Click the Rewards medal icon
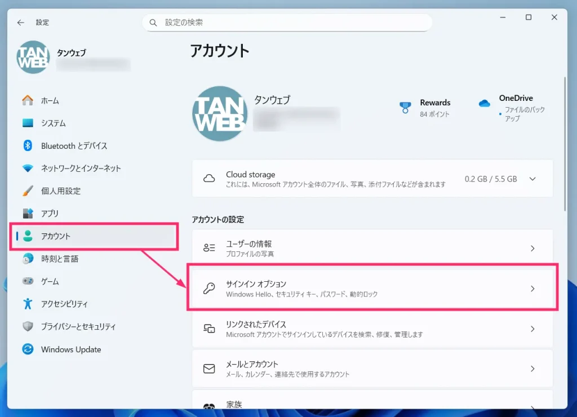577x417 pixels. pyautogui.click(x=405, y=108)
